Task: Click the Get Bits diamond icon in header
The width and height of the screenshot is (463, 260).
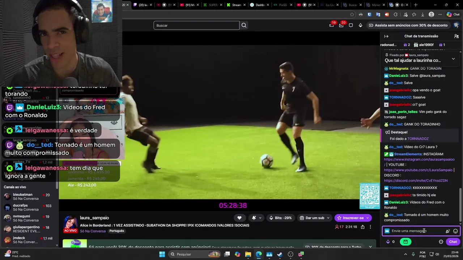Action: 360,25
